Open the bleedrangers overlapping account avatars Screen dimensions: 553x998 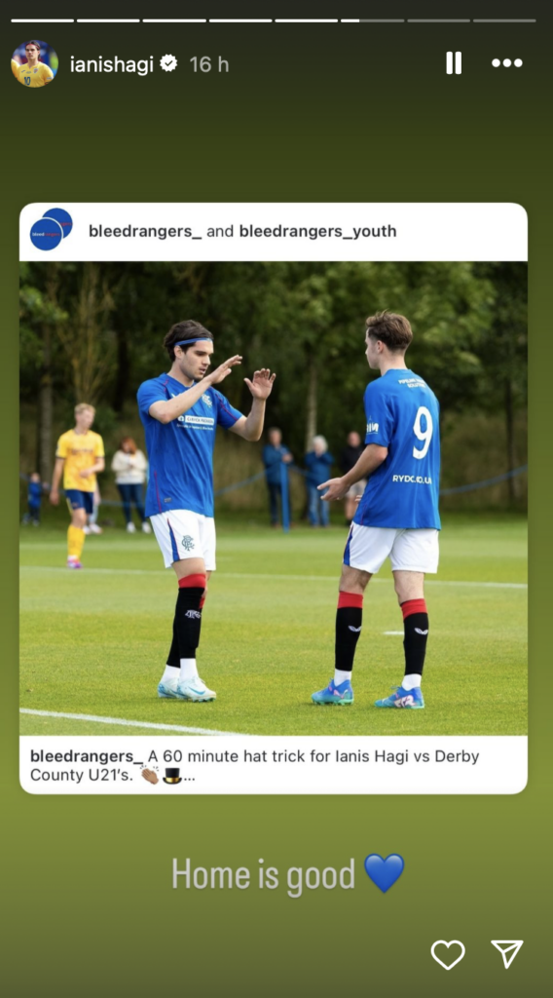click(x=51, y=229)
